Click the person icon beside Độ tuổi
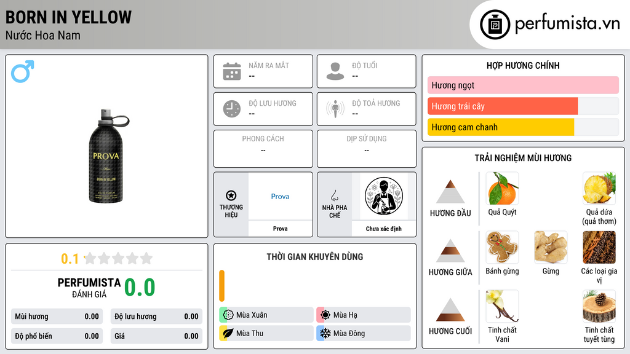 (x=335, y=71)
